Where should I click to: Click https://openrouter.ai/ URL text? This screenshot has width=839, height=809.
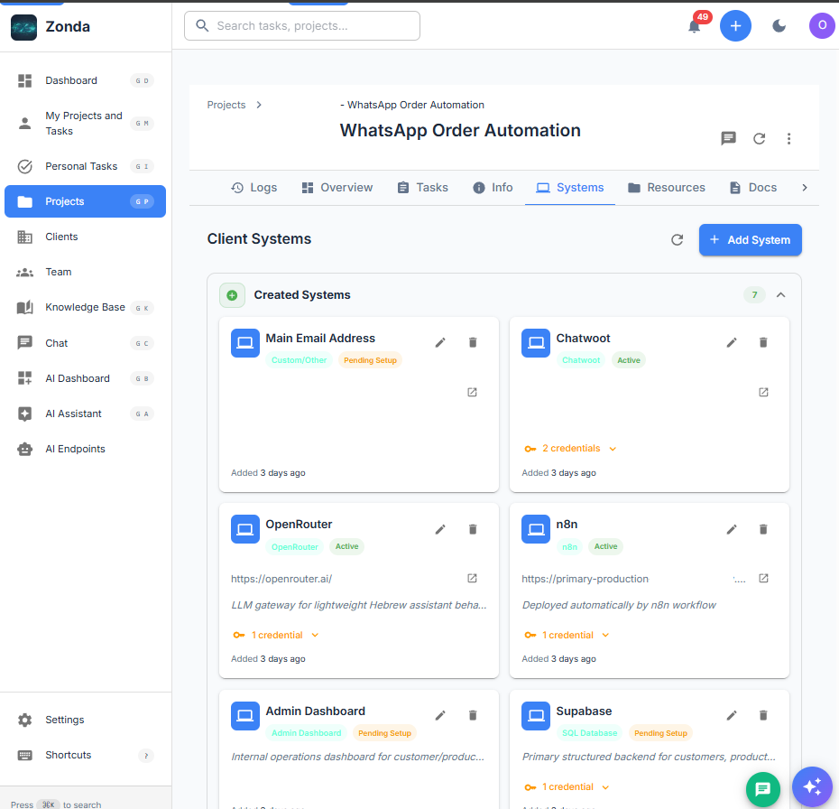281,579
